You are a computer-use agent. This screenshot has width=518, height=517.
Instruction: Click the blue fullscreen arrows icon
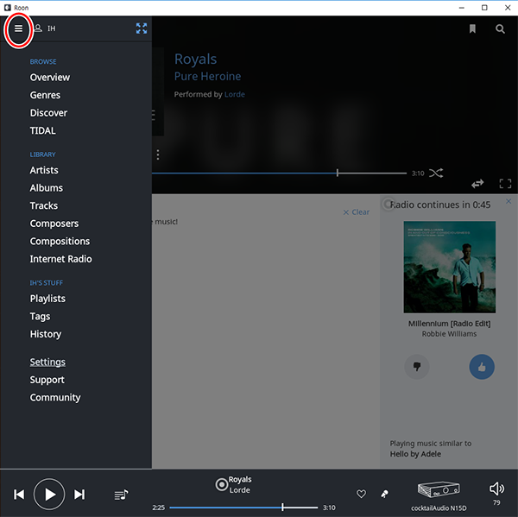click(x=142, y=28)
